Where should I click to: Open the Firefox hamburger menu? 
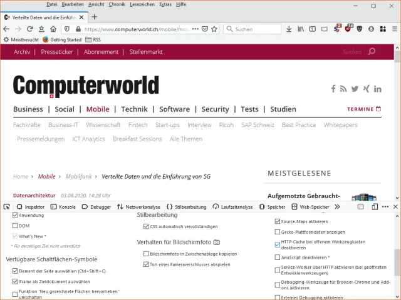(393, 29)
